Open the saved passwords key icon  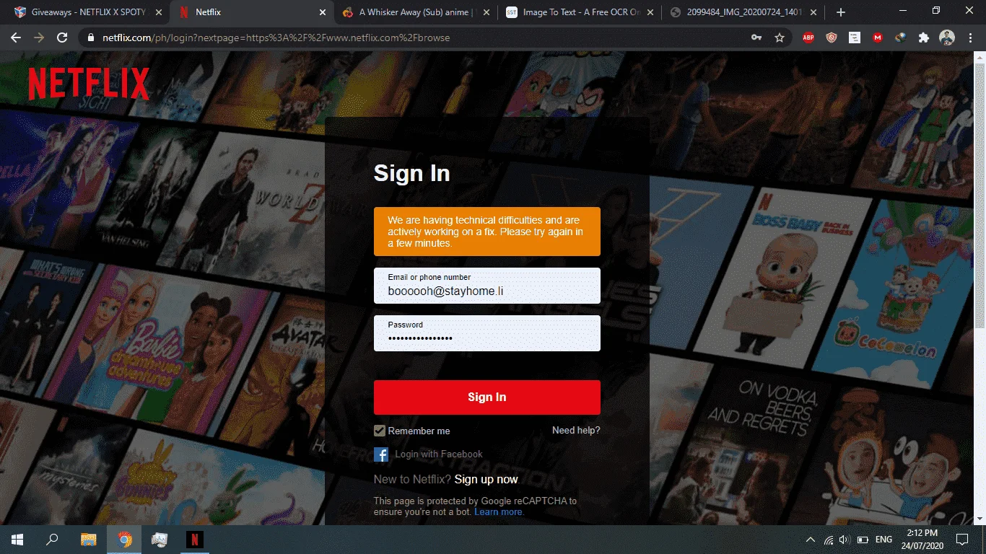coord(756,38)
